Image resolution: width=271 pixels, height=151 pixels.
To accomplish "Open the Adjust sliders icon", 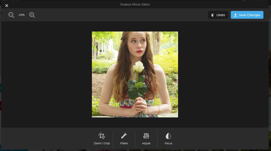I will 146,136.
